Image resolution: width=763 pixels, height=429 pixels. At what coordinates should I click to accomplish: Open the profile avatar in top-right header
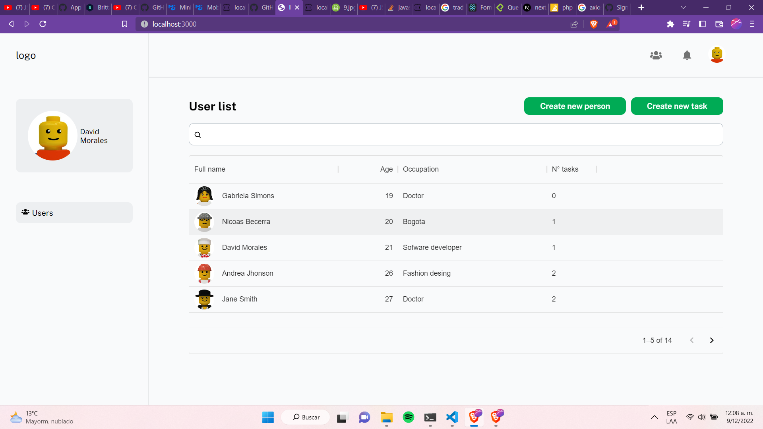pos(717,55)
